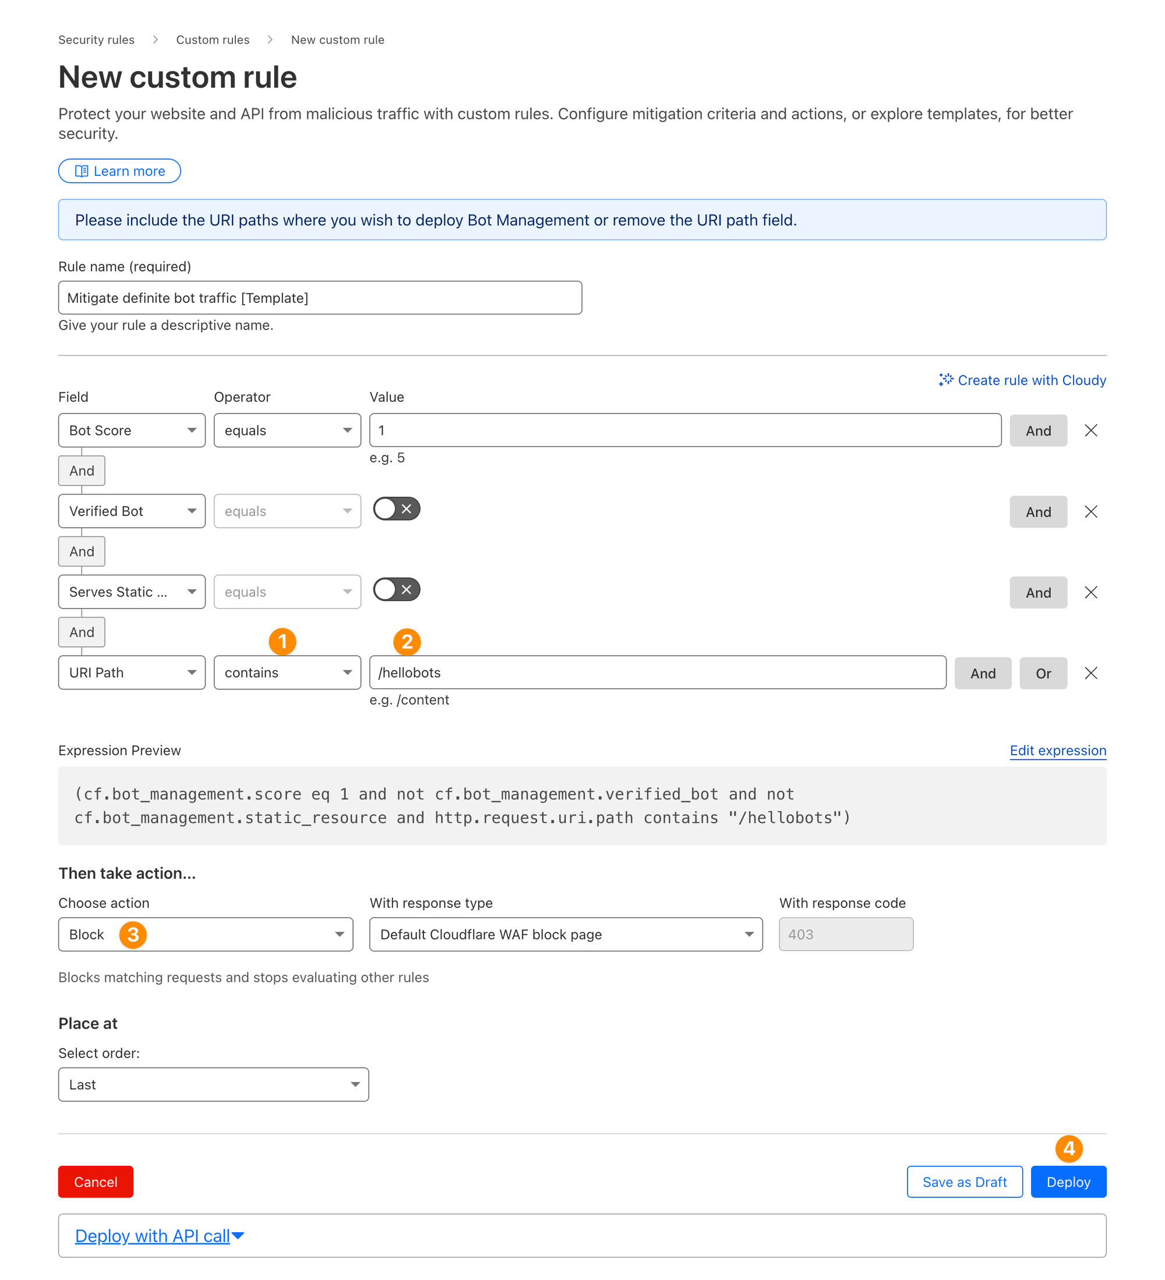Toggle the Serves Static value switch
1165x1280 pixels.
click(x=396, y=589)
